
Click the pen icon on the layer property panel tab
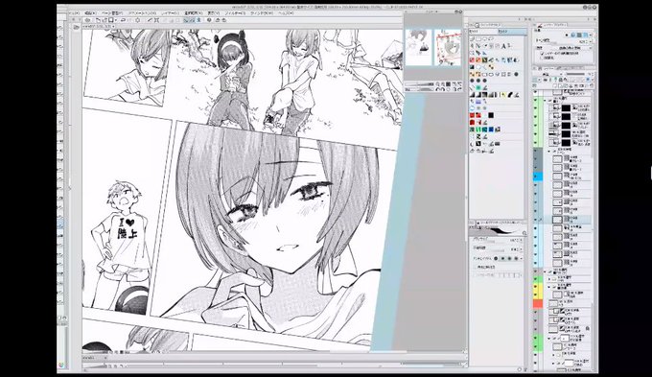coord(539,25)
